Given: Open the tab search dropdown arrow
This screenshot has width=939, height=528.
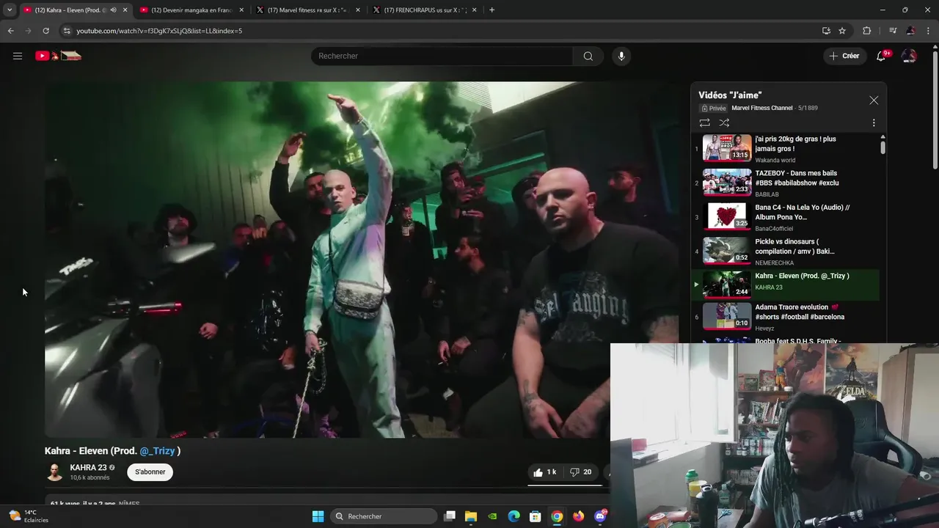Looking at the screenshot, I should click(10, 10).
